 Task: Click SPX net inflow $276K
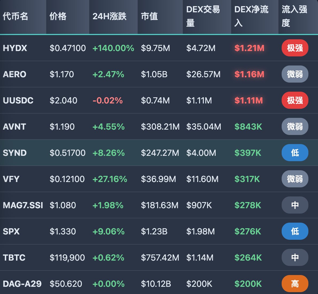[x=248, y=231]
